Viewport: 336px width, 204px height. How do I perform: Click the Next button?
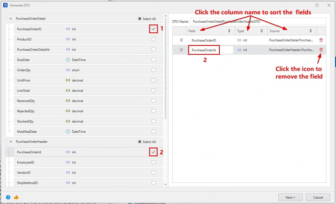(x=290, y=197)
